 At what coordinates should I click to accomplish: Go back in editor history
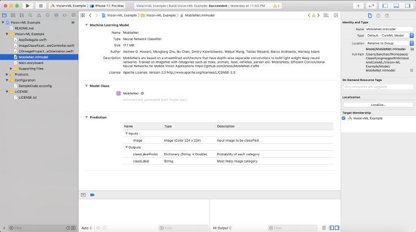[x=90, y=16]
